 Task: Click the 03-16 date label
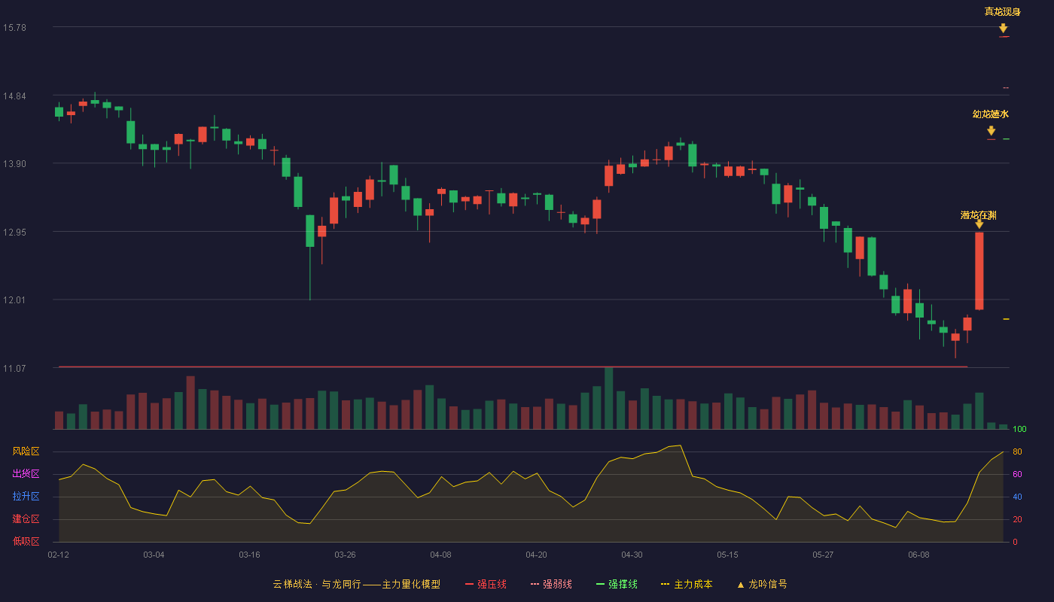pyautogui.click(x=249, y=555)
